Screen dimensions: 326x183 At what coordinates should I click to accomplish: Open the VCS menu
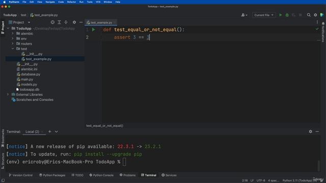[x=98, y=2]
